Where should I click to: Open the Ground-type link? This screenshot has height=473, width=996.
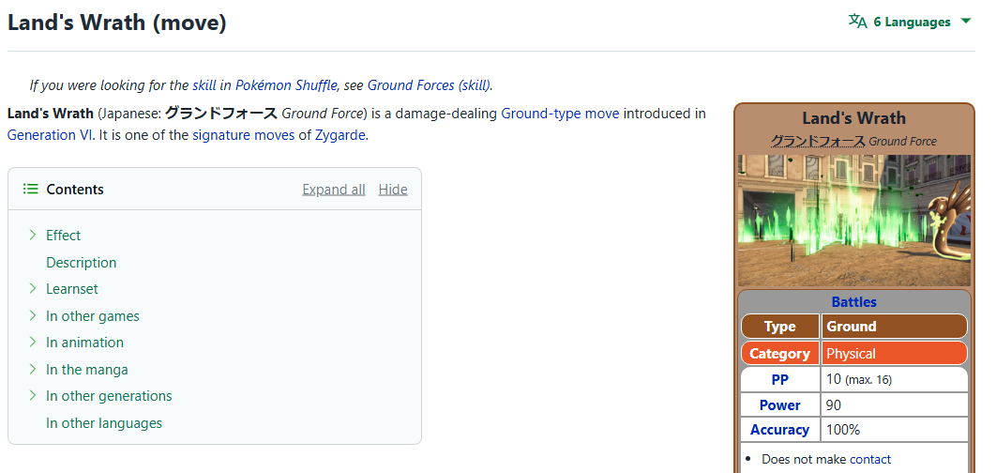pyautogui.click(x=541, y=114)
